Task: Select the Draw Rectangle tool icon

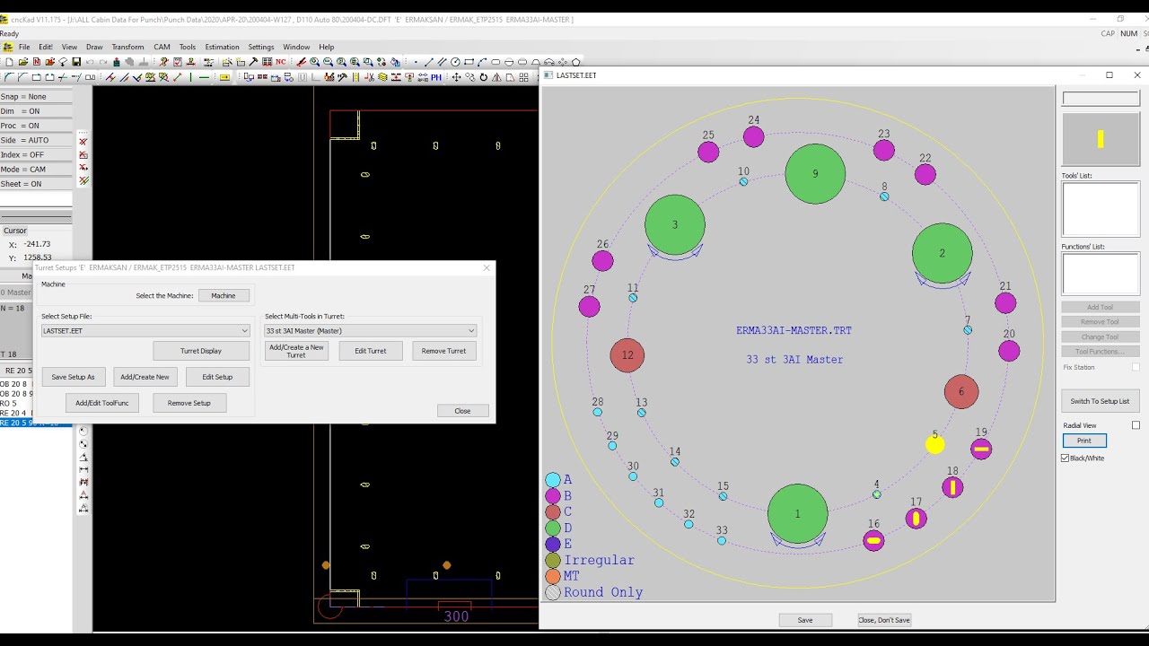Action: [x=469, y=62]
